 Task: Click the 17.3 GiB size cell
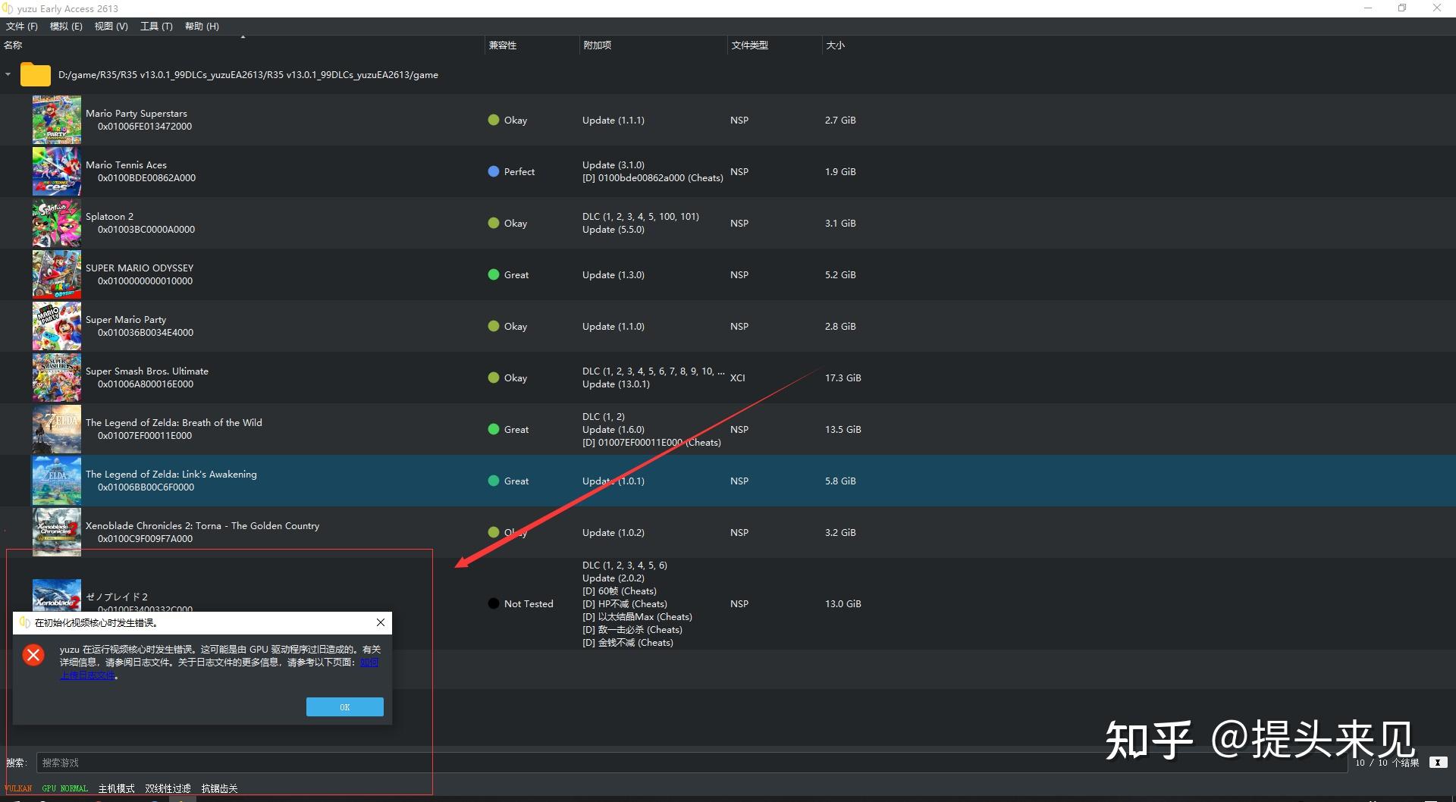[843, 378]
